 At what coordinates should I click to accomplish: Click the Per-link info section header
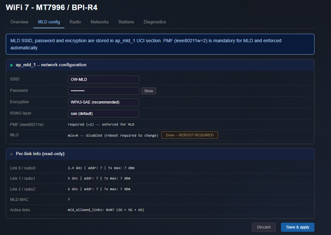pyautogui.click(x=160, y=154)
